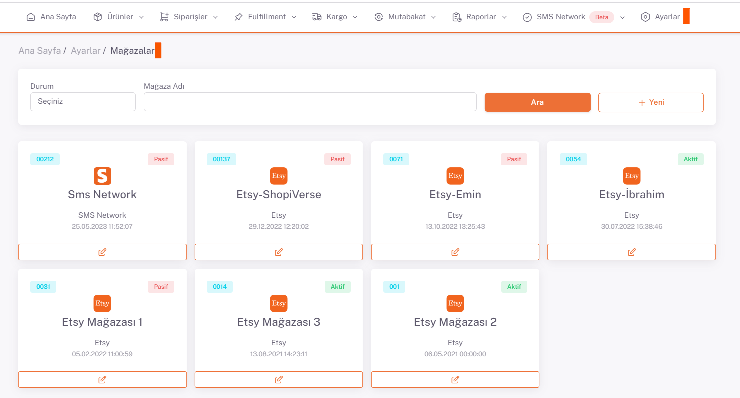Click Etsy logo on Etsy-İbrahim card
Screen dimensions: 740x398
[632, 176]
